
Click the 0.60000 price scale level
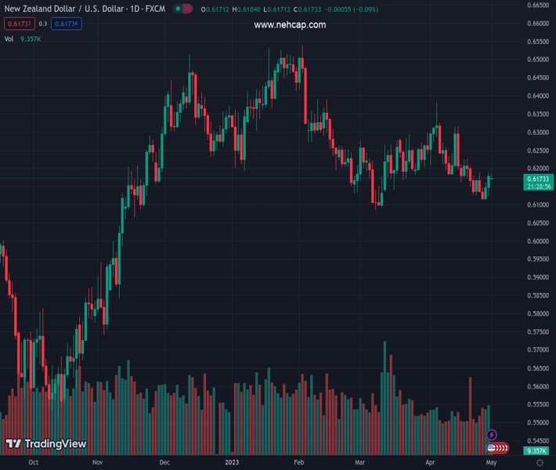[x=537, y=241]
